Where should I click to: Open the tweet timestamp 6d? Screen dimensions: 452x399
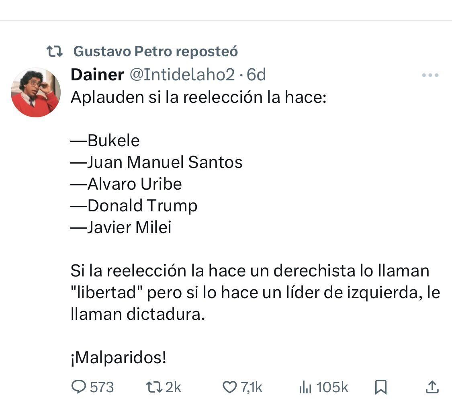[257, 75]
